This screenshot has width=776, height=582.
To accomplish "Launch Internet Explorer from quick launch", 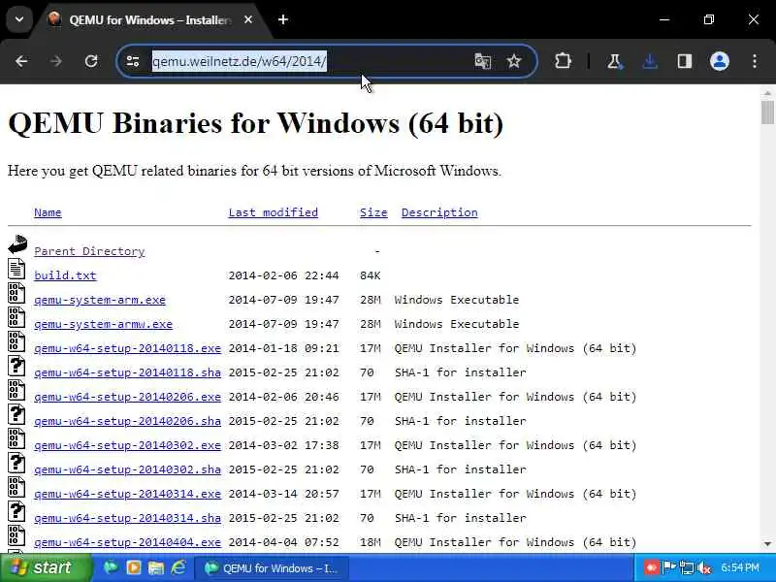I will (178, 567).
